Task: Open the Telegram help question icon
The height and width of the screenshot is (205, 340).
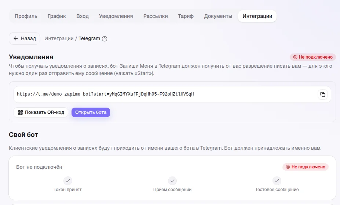Action: tap(105, 39)
